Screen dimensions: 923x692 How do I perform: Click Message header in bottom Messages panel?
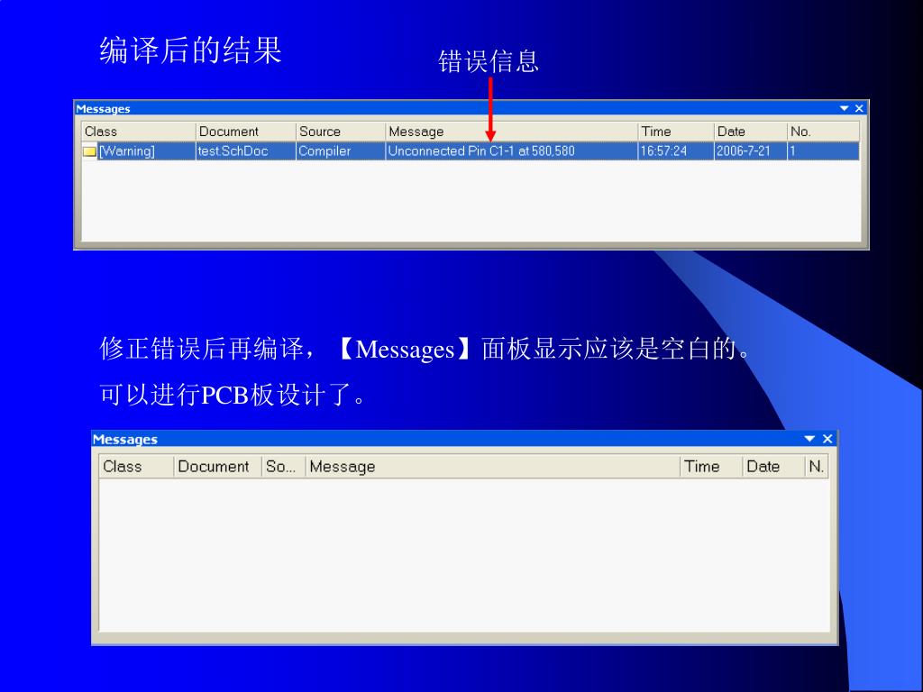click(x=493, y=467)
